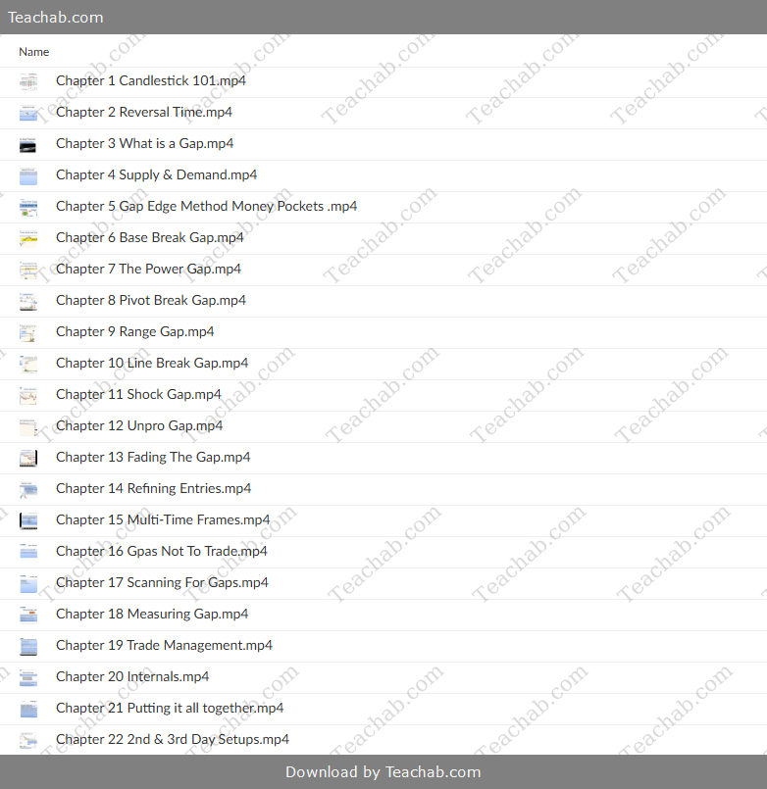Click the icon beside Chapter 13 Fading The Gap
The image size is (767, 789).
click(x=28, y=458)
